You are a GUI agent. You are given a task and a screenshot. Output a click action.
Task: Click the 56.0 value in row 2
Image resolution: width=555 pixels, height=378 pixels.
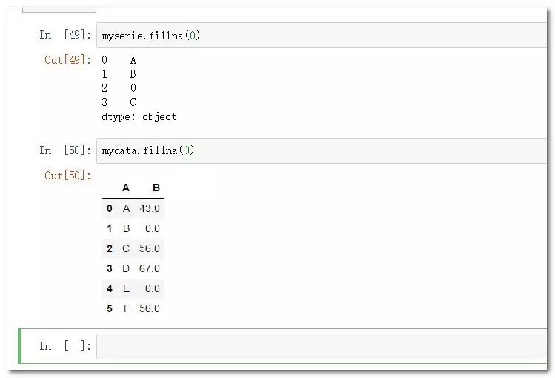[150, 248]
